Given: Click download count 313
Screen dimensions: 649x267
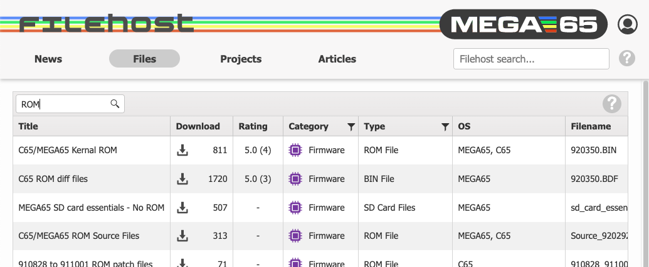Looking at the screenshot, I should point(220,236).
